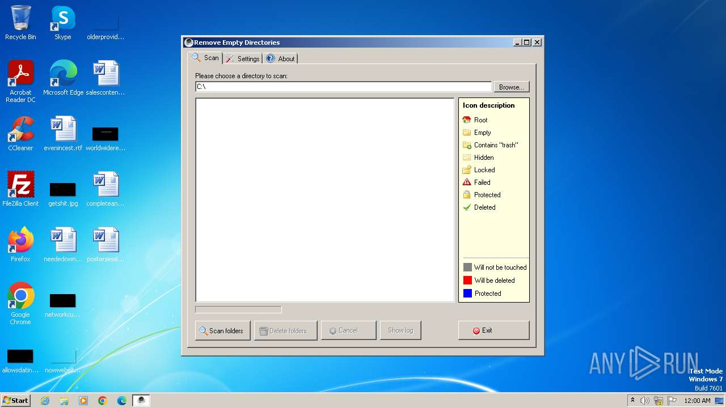The image size is (726, 408).
Task: Click Remove Empty Directories taskbar button
Action: 141,401
